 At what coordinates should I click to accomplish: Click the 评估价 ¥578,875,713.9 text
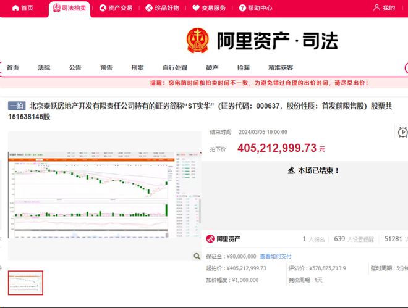tap(317, 268)
